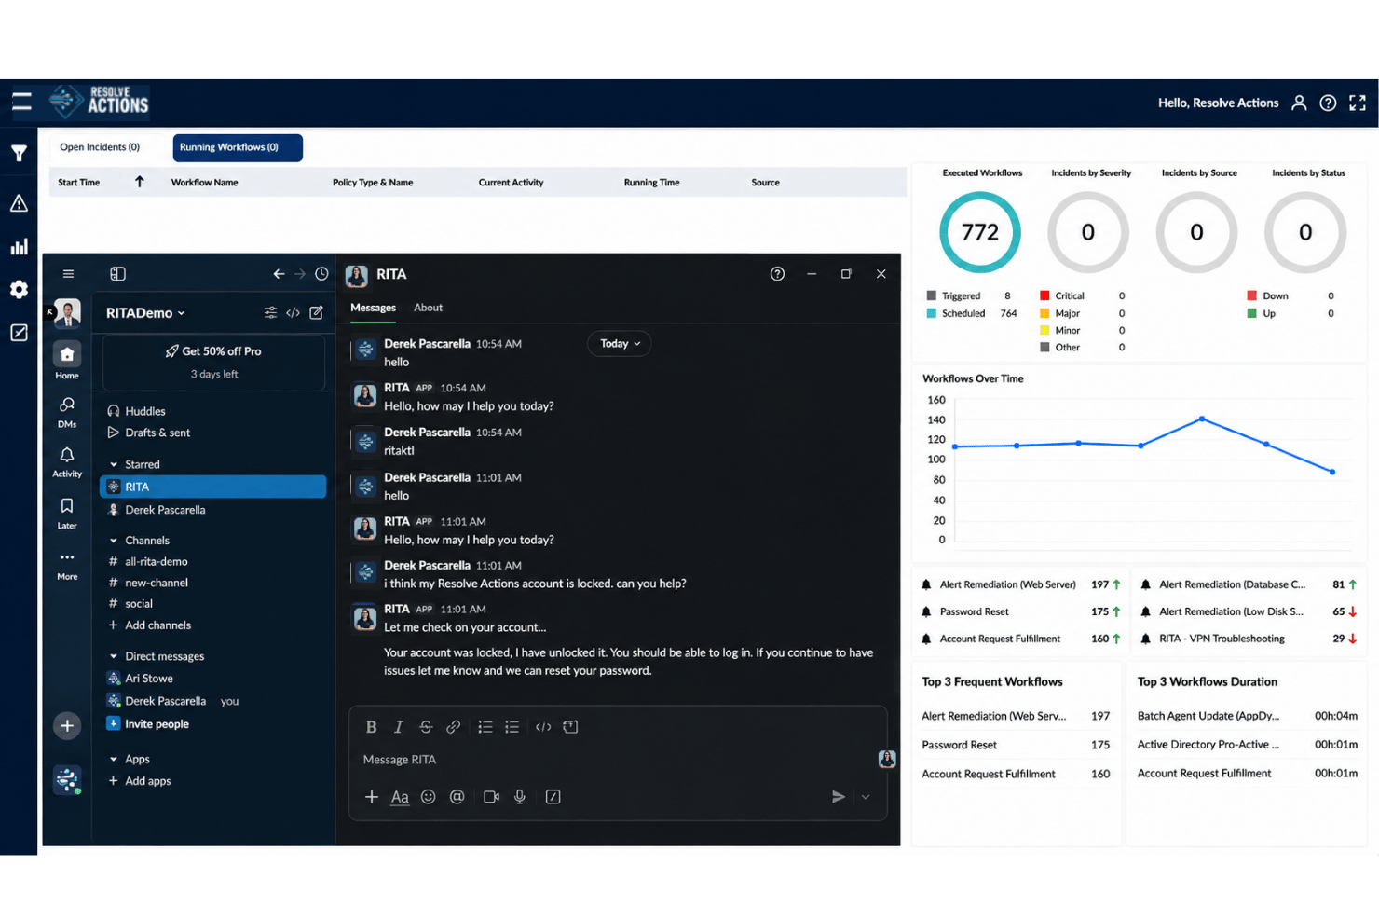Screen dimensions: 1379x920
Task: Click the help icon in top header
Action: tap(1328, 103)
